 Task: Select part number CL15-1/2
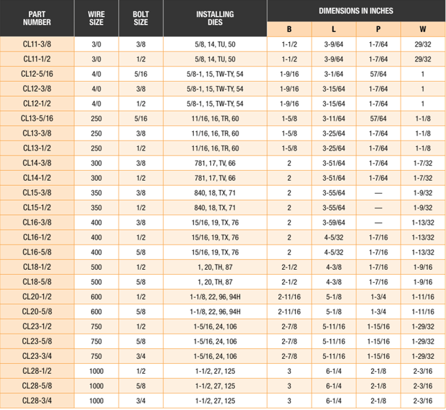click(37, 207)
